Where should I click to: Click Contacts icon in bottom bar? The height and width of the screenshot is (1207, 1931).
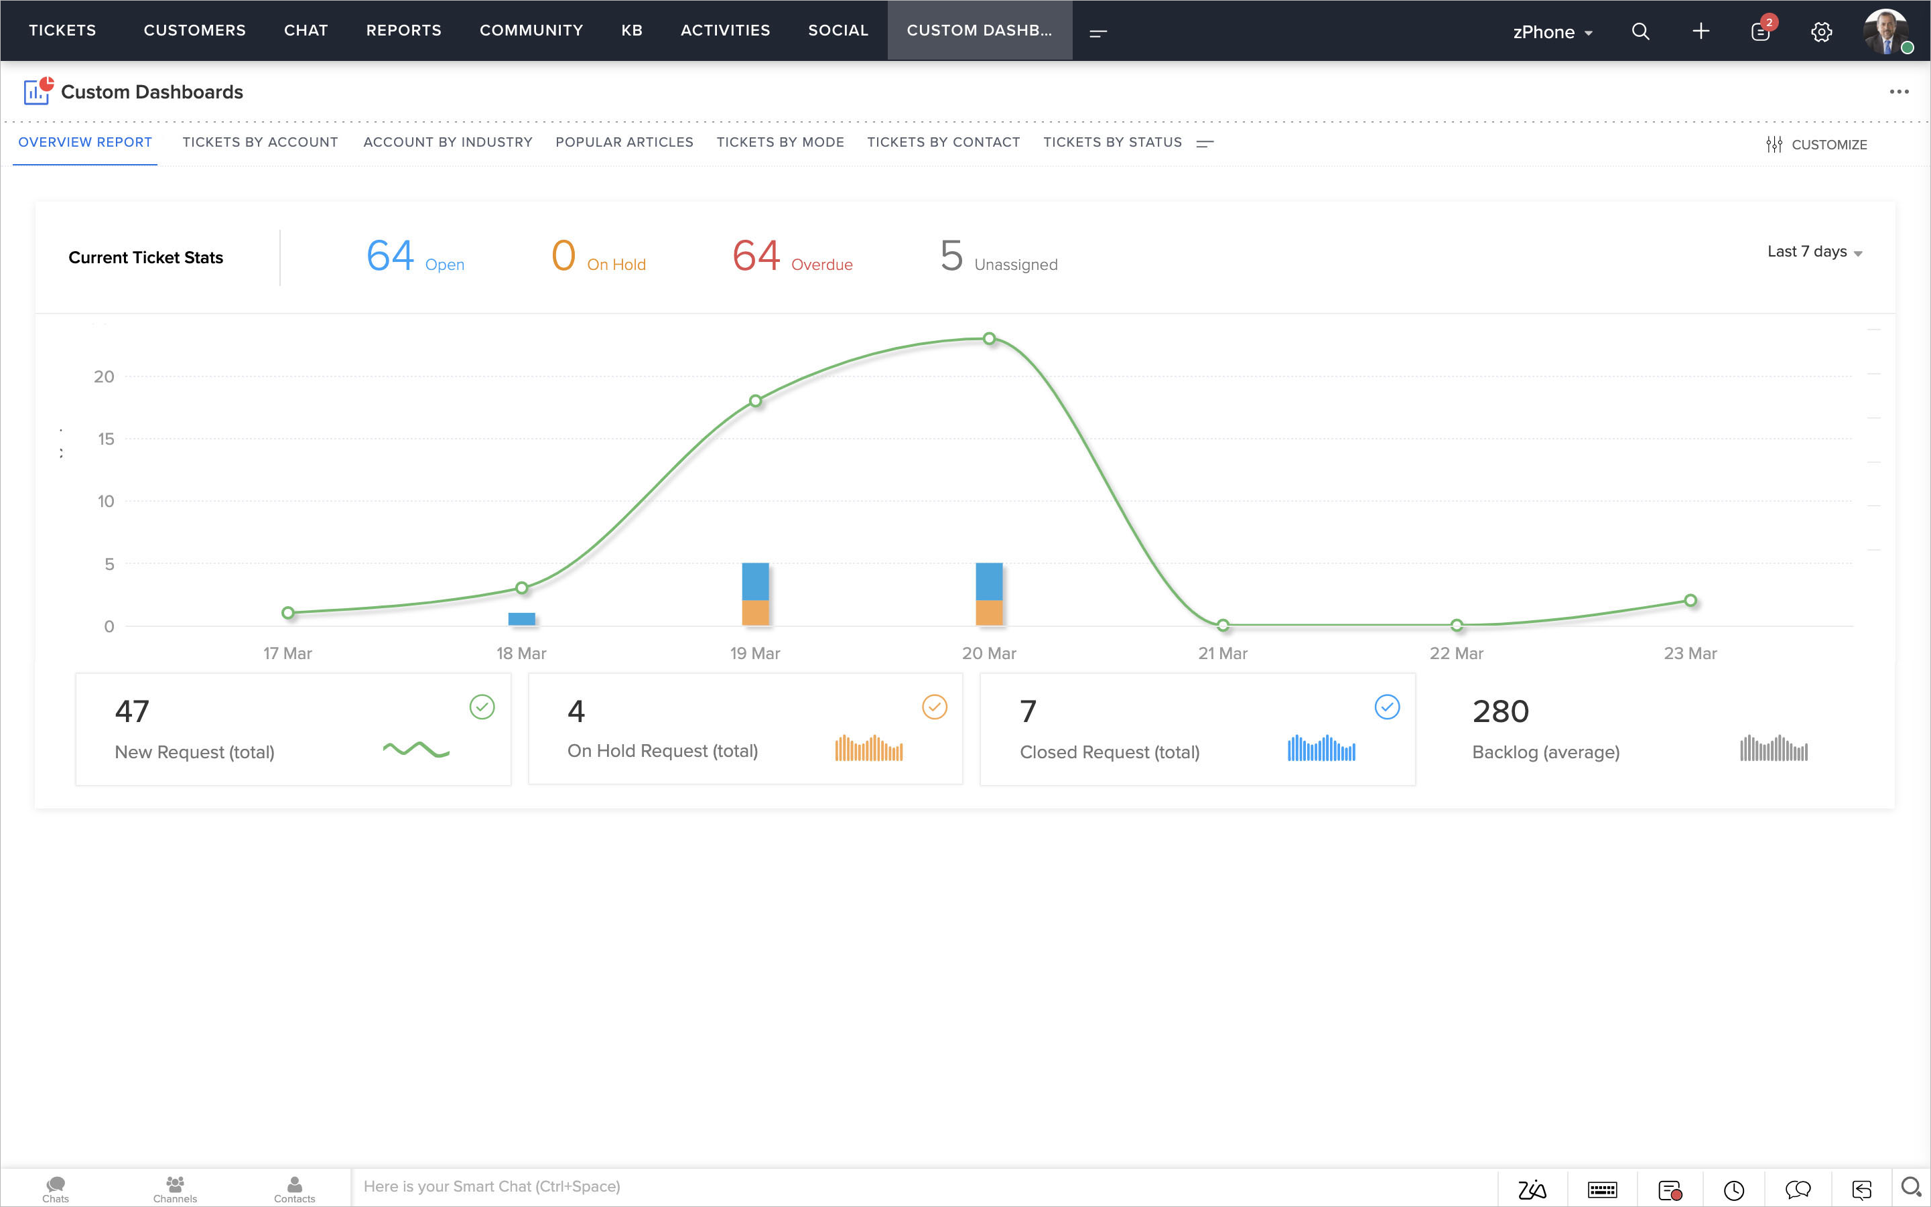tap(294, 1188)
